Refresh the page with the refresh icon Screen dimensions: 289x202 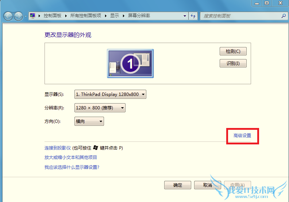(x=193, y=16)
